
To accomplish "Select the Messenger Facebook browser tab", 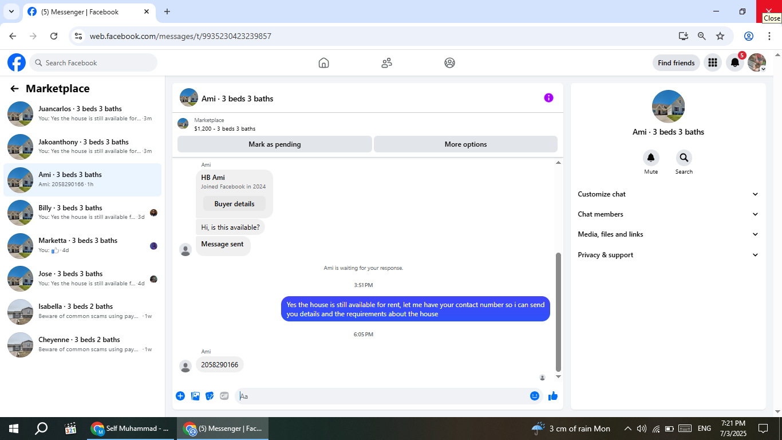I will pos(89,11).
